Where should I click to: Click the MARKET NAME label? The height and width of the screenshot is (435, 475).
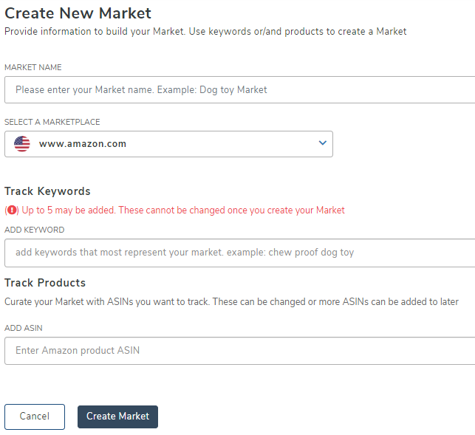tap(33, 67)
